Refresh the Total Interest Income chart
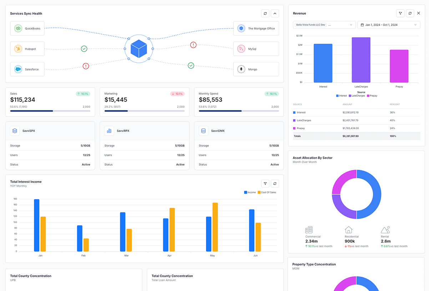The width and height of the screenshot is (429, 291). [x=275, y=184]
